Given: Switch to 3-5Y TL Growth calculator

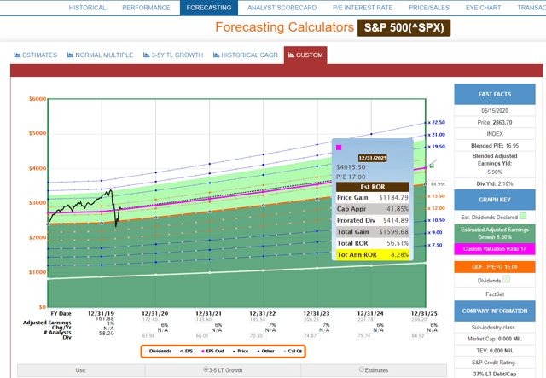Looking at the screenshot, I should pos(173,55).
